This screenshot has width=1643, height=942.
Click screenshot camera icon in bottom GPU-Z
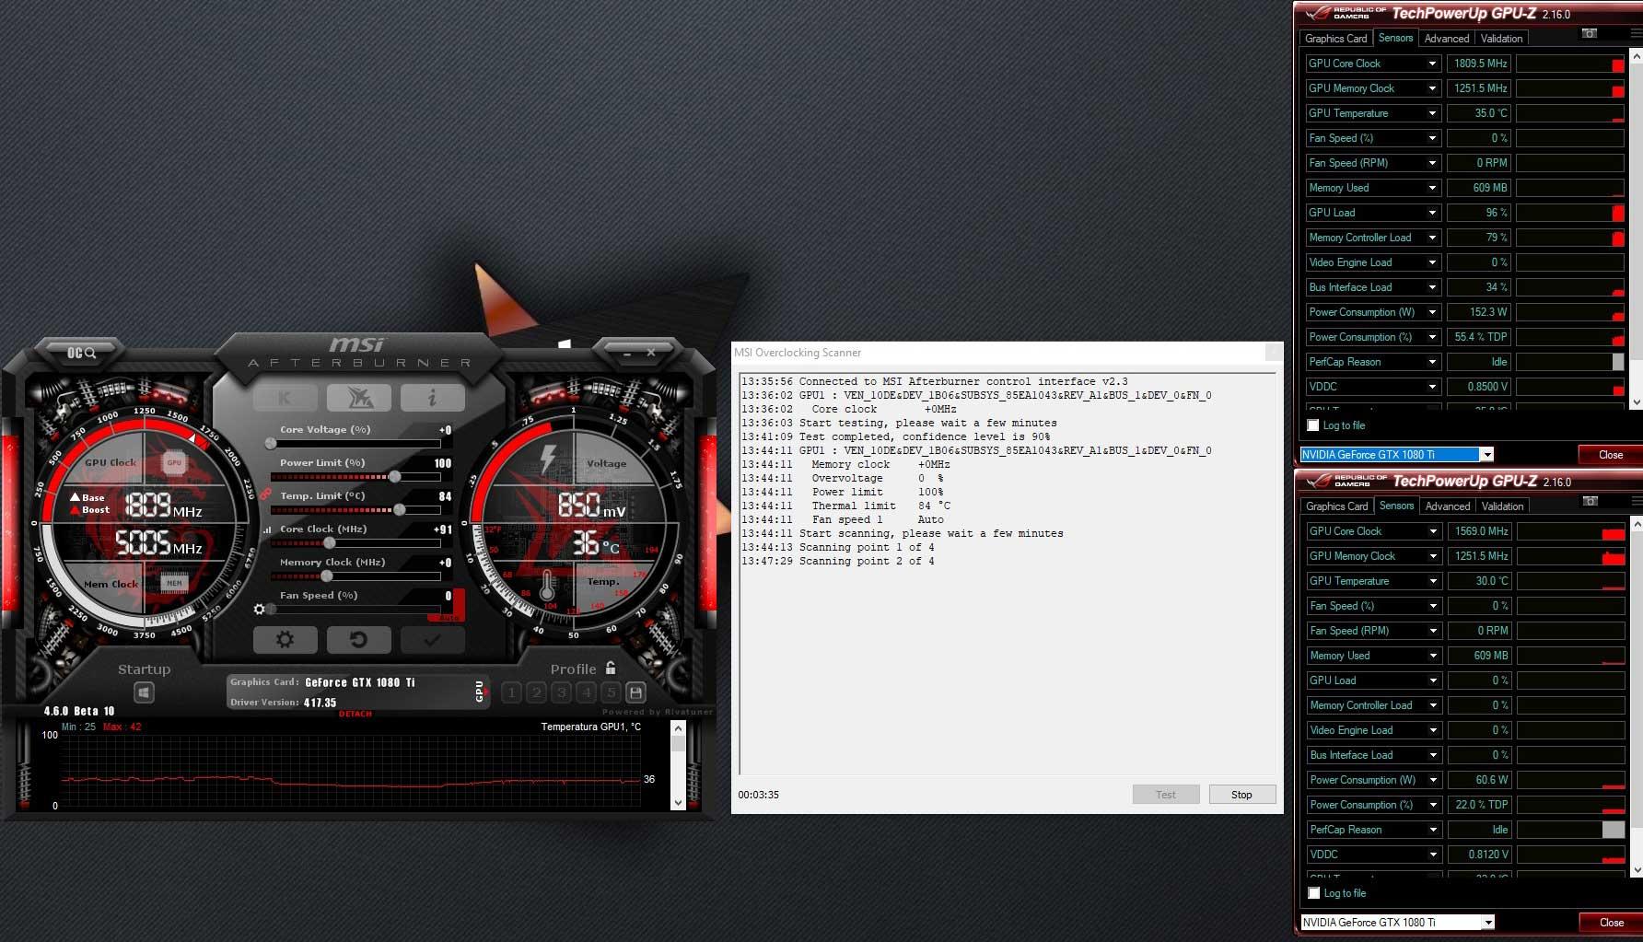click(x=1591, y=501)
